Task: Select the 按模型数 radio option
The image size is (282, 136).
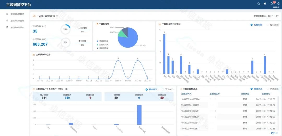Action: click(251, 25)
